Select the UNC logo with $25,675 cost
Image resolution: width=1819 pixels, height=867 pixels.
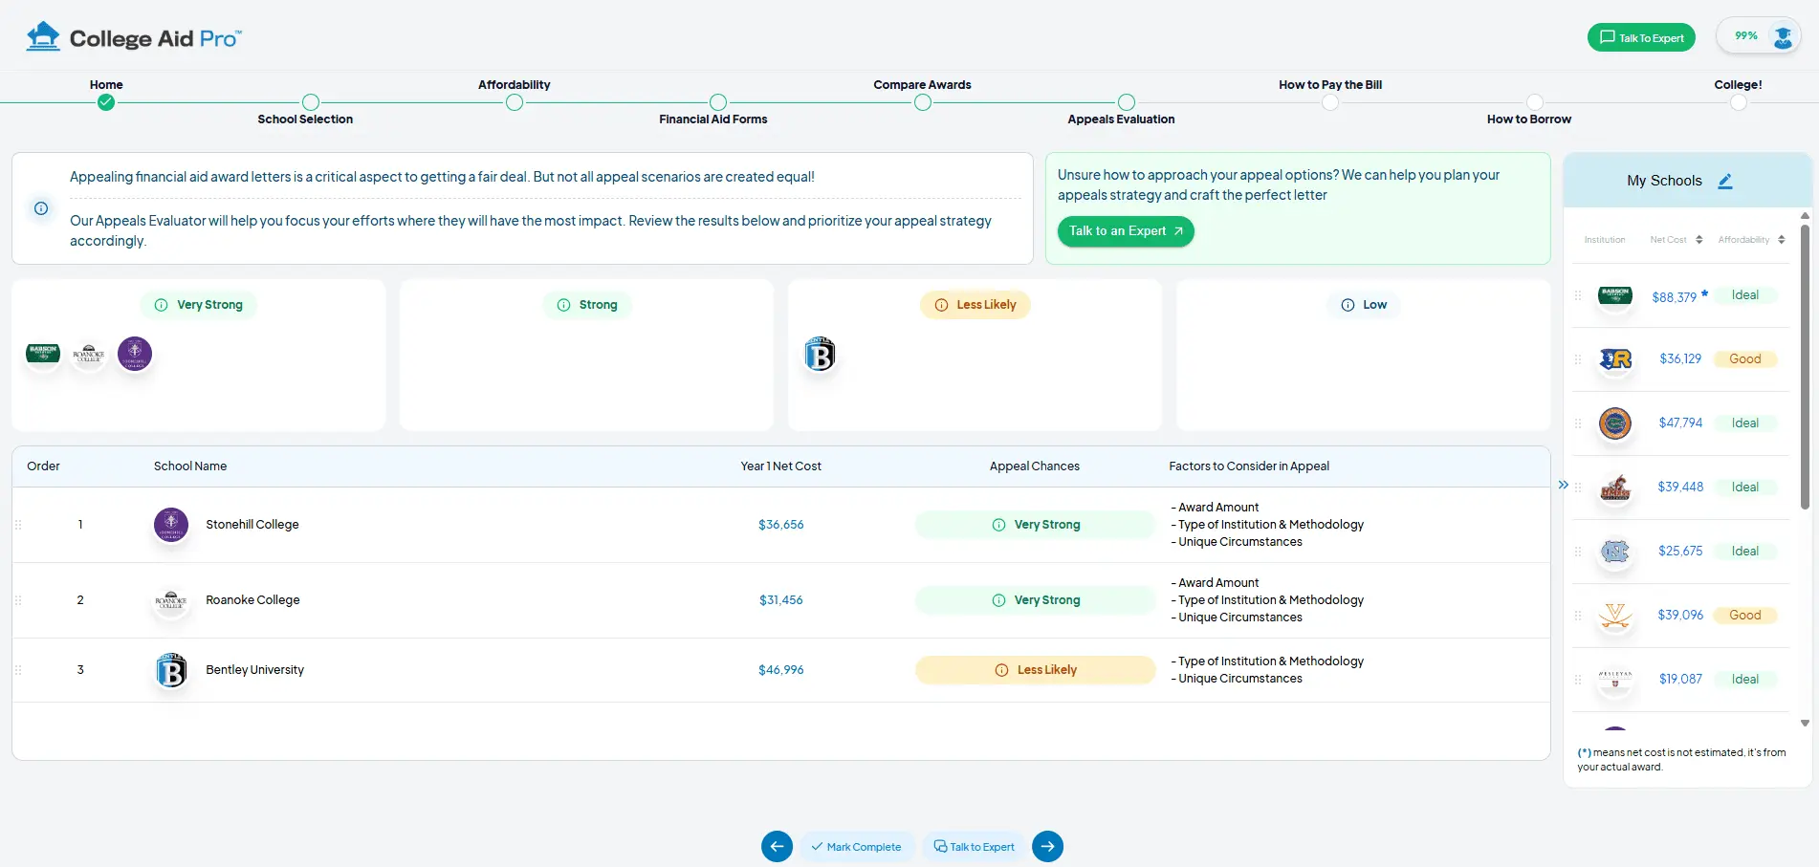(1615, 552)
